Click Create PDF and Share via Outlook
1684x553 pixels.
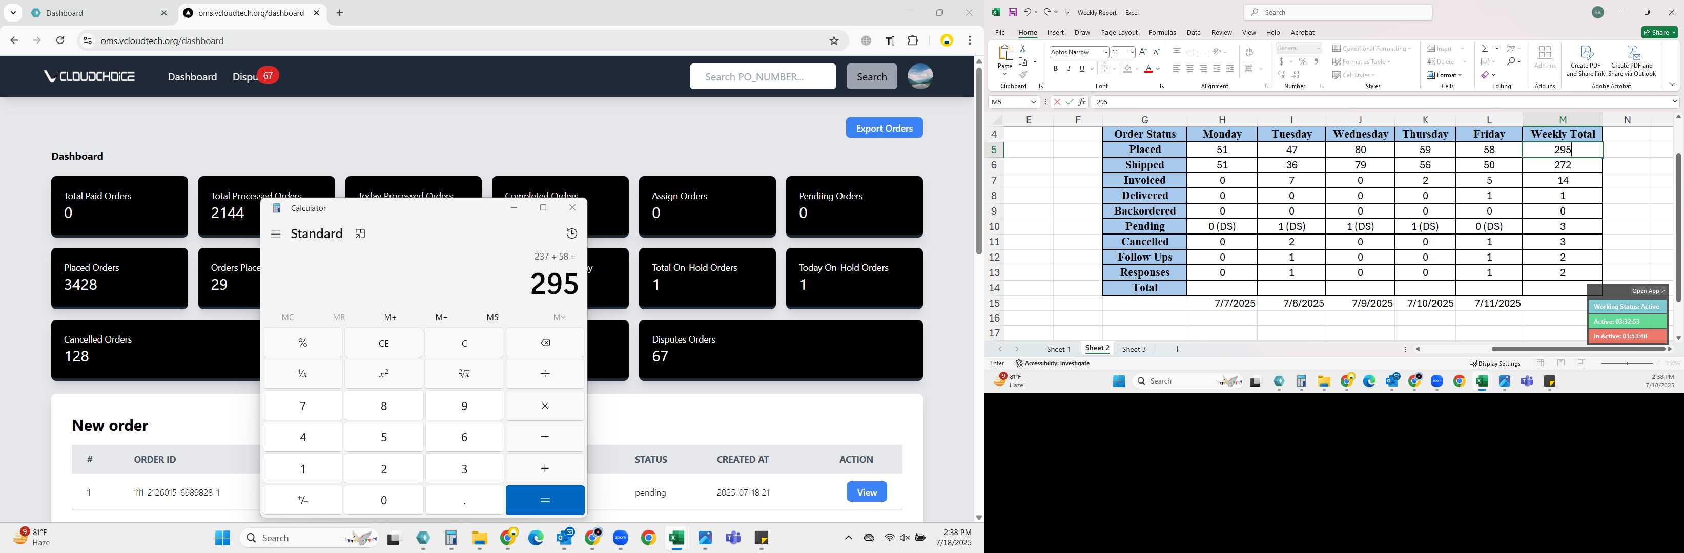tap(1632, 61)
